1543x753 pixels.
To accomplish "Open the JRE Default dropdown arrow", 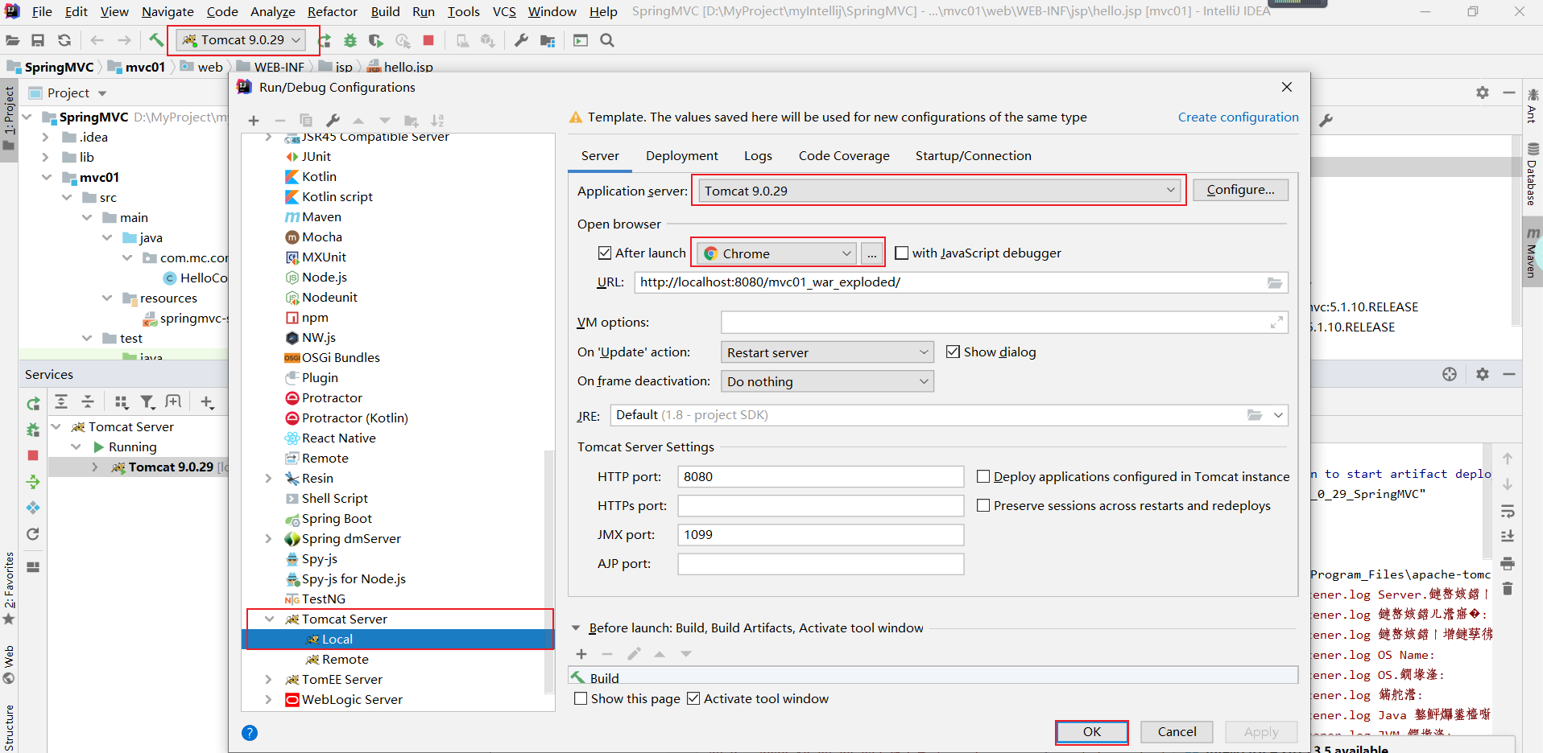I will pyautogui.click(x=1278, y=415).
